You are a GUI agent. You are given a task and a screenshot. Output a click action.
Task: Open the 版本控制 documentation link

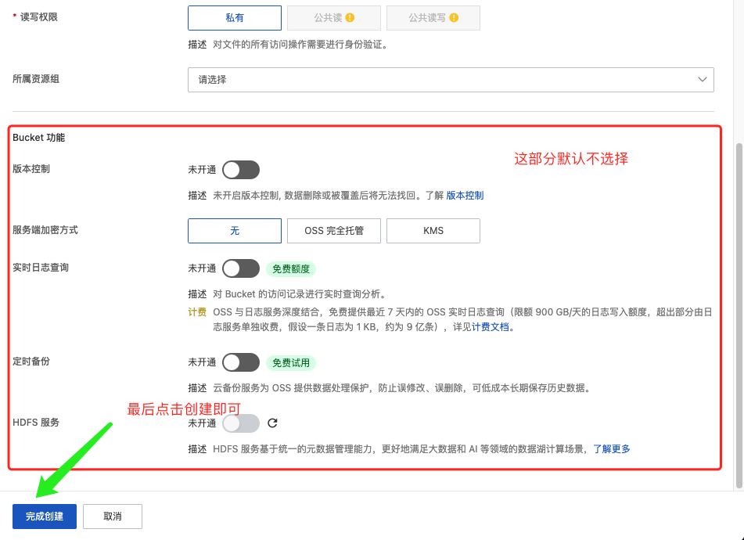pos(465,196)
